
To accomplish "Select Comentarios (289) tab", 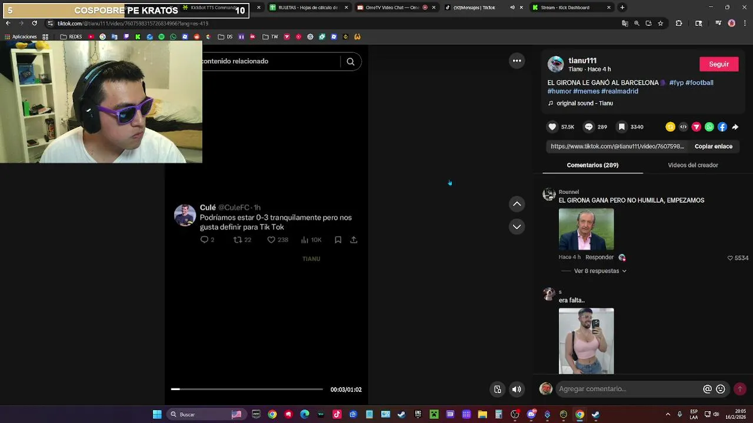I will pos(592,165).
